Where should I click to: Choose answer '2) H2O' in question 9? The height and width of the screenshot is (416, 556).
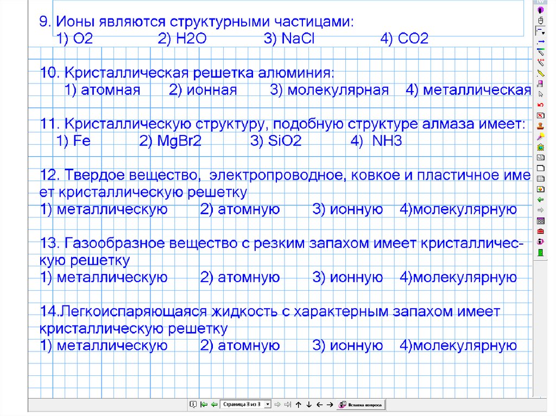[182, 39]
